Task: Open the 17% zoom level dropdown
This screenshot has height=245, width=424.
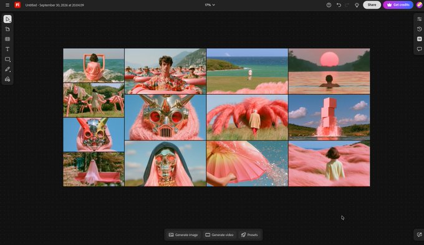Action: pyautogui.click(x=210, y=5)
